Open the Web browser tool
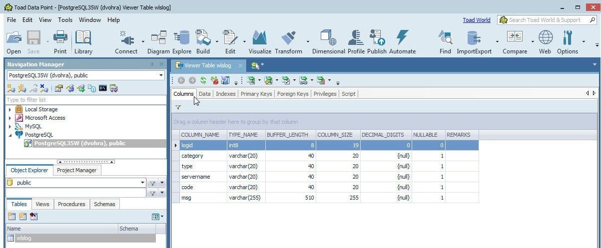 pyautogui.click(x=545, y=42)
